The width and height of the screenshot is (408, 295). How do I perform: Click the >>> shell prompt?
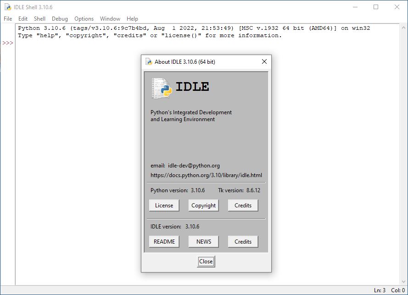pos(8,43)
